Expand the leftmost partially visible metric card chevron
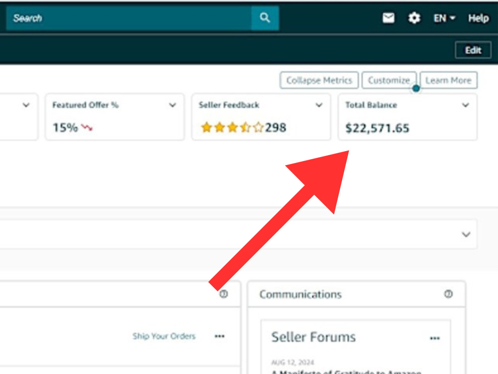The height and width of the screenshot is (374, 498). click(x=26, y=105)
